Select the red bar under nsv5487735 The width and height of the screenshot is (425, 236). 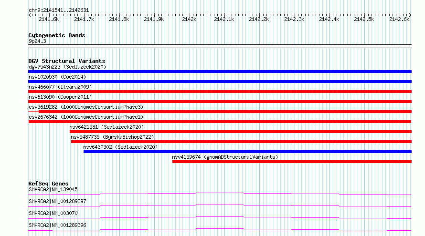click(x=241, y=142)
